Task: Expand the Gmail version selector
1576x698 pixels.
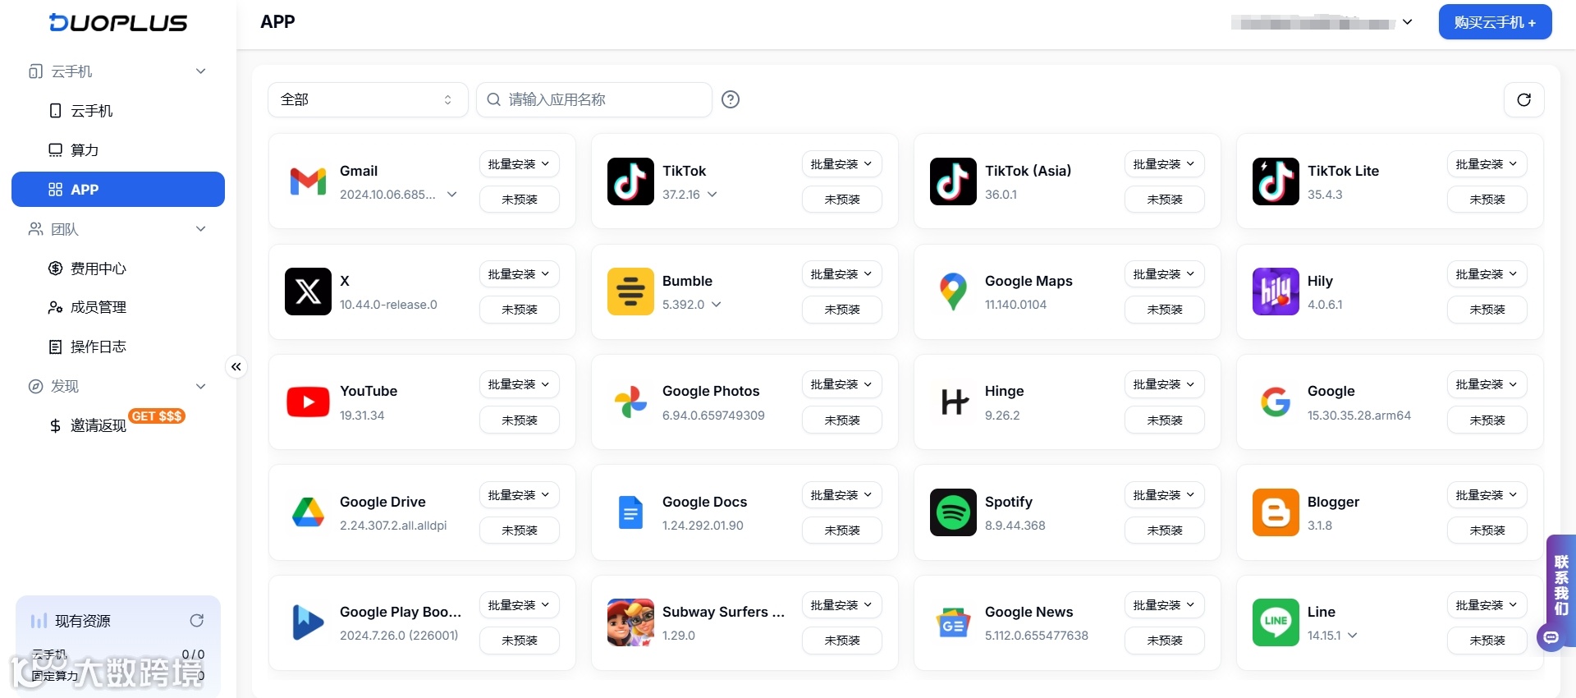Action: click(x=452, y=195)
